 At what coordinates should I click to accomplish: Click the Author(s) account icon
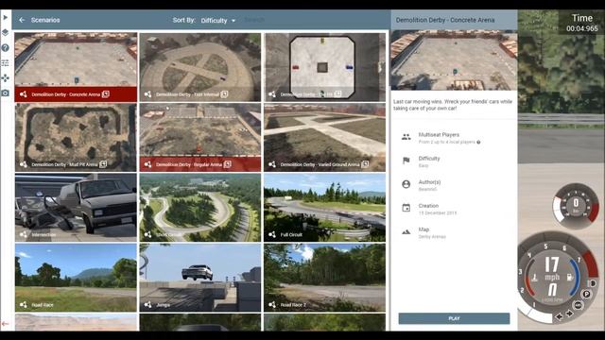point(406,184)
